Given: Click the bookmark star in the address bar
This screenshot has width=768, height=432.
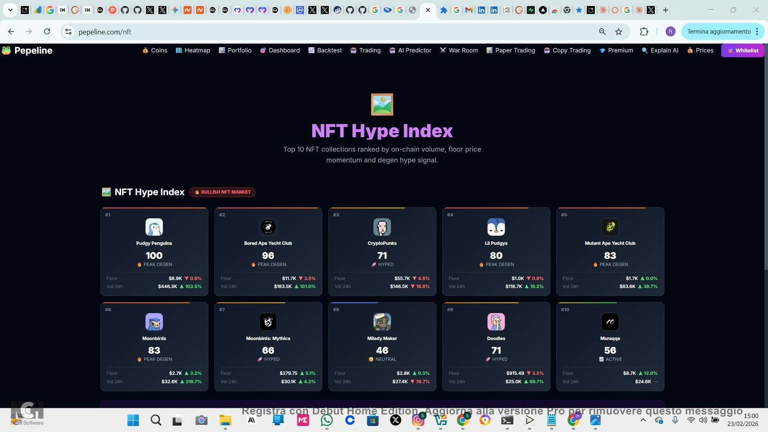Looking at the screenshot, I should [618, 32].
